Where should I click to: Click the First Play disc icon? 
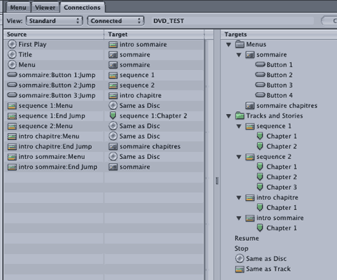pyautogui.click(x=12, y=44)
